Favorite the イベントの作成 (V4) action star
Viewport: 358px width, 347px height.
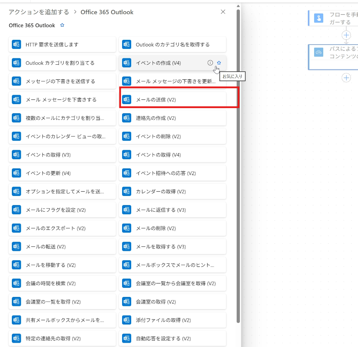pyautogui.click(x=219, y=63)
